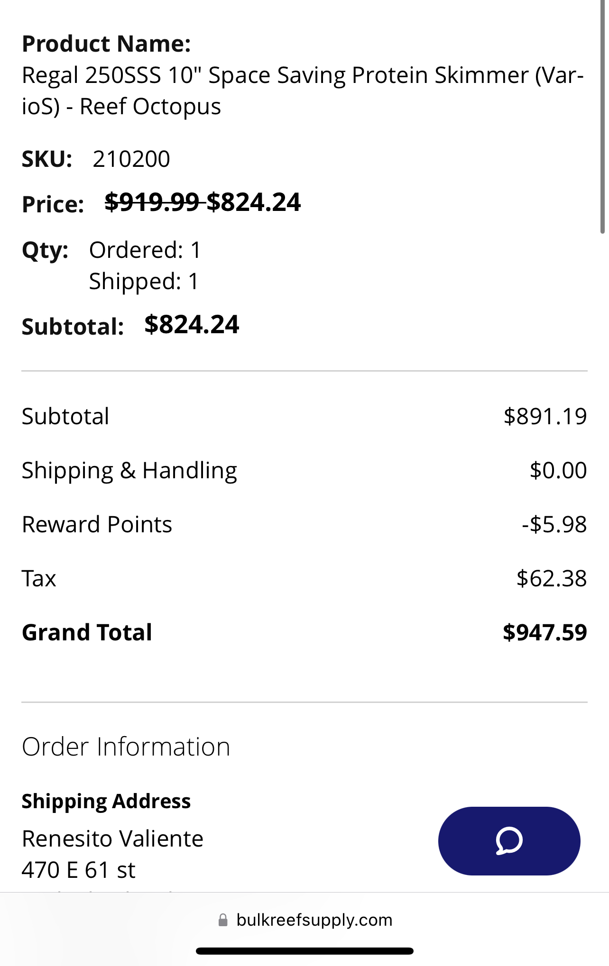Tap the Shipped: 1 quantity text
This screenshot has height=966, width=609.
pyautogui.click(x=144, y=281)
